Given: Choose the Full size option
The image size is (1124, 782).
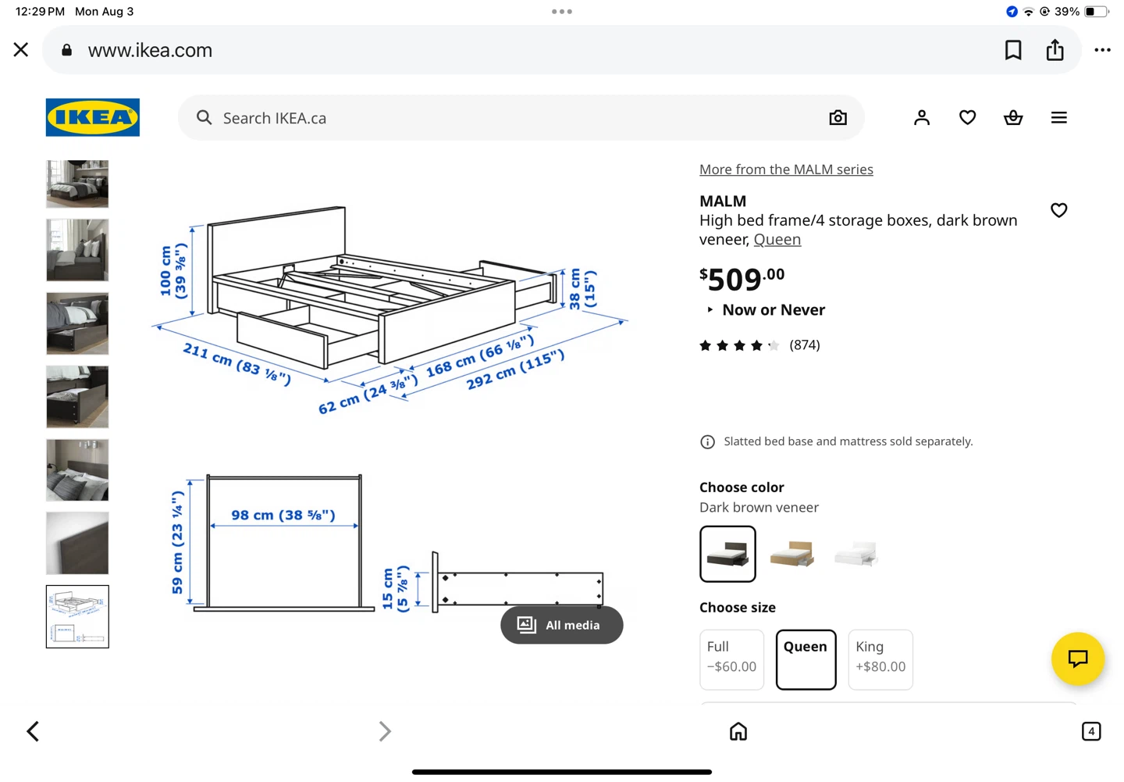Looking at the screenshot, I should [x=731, y=659].
